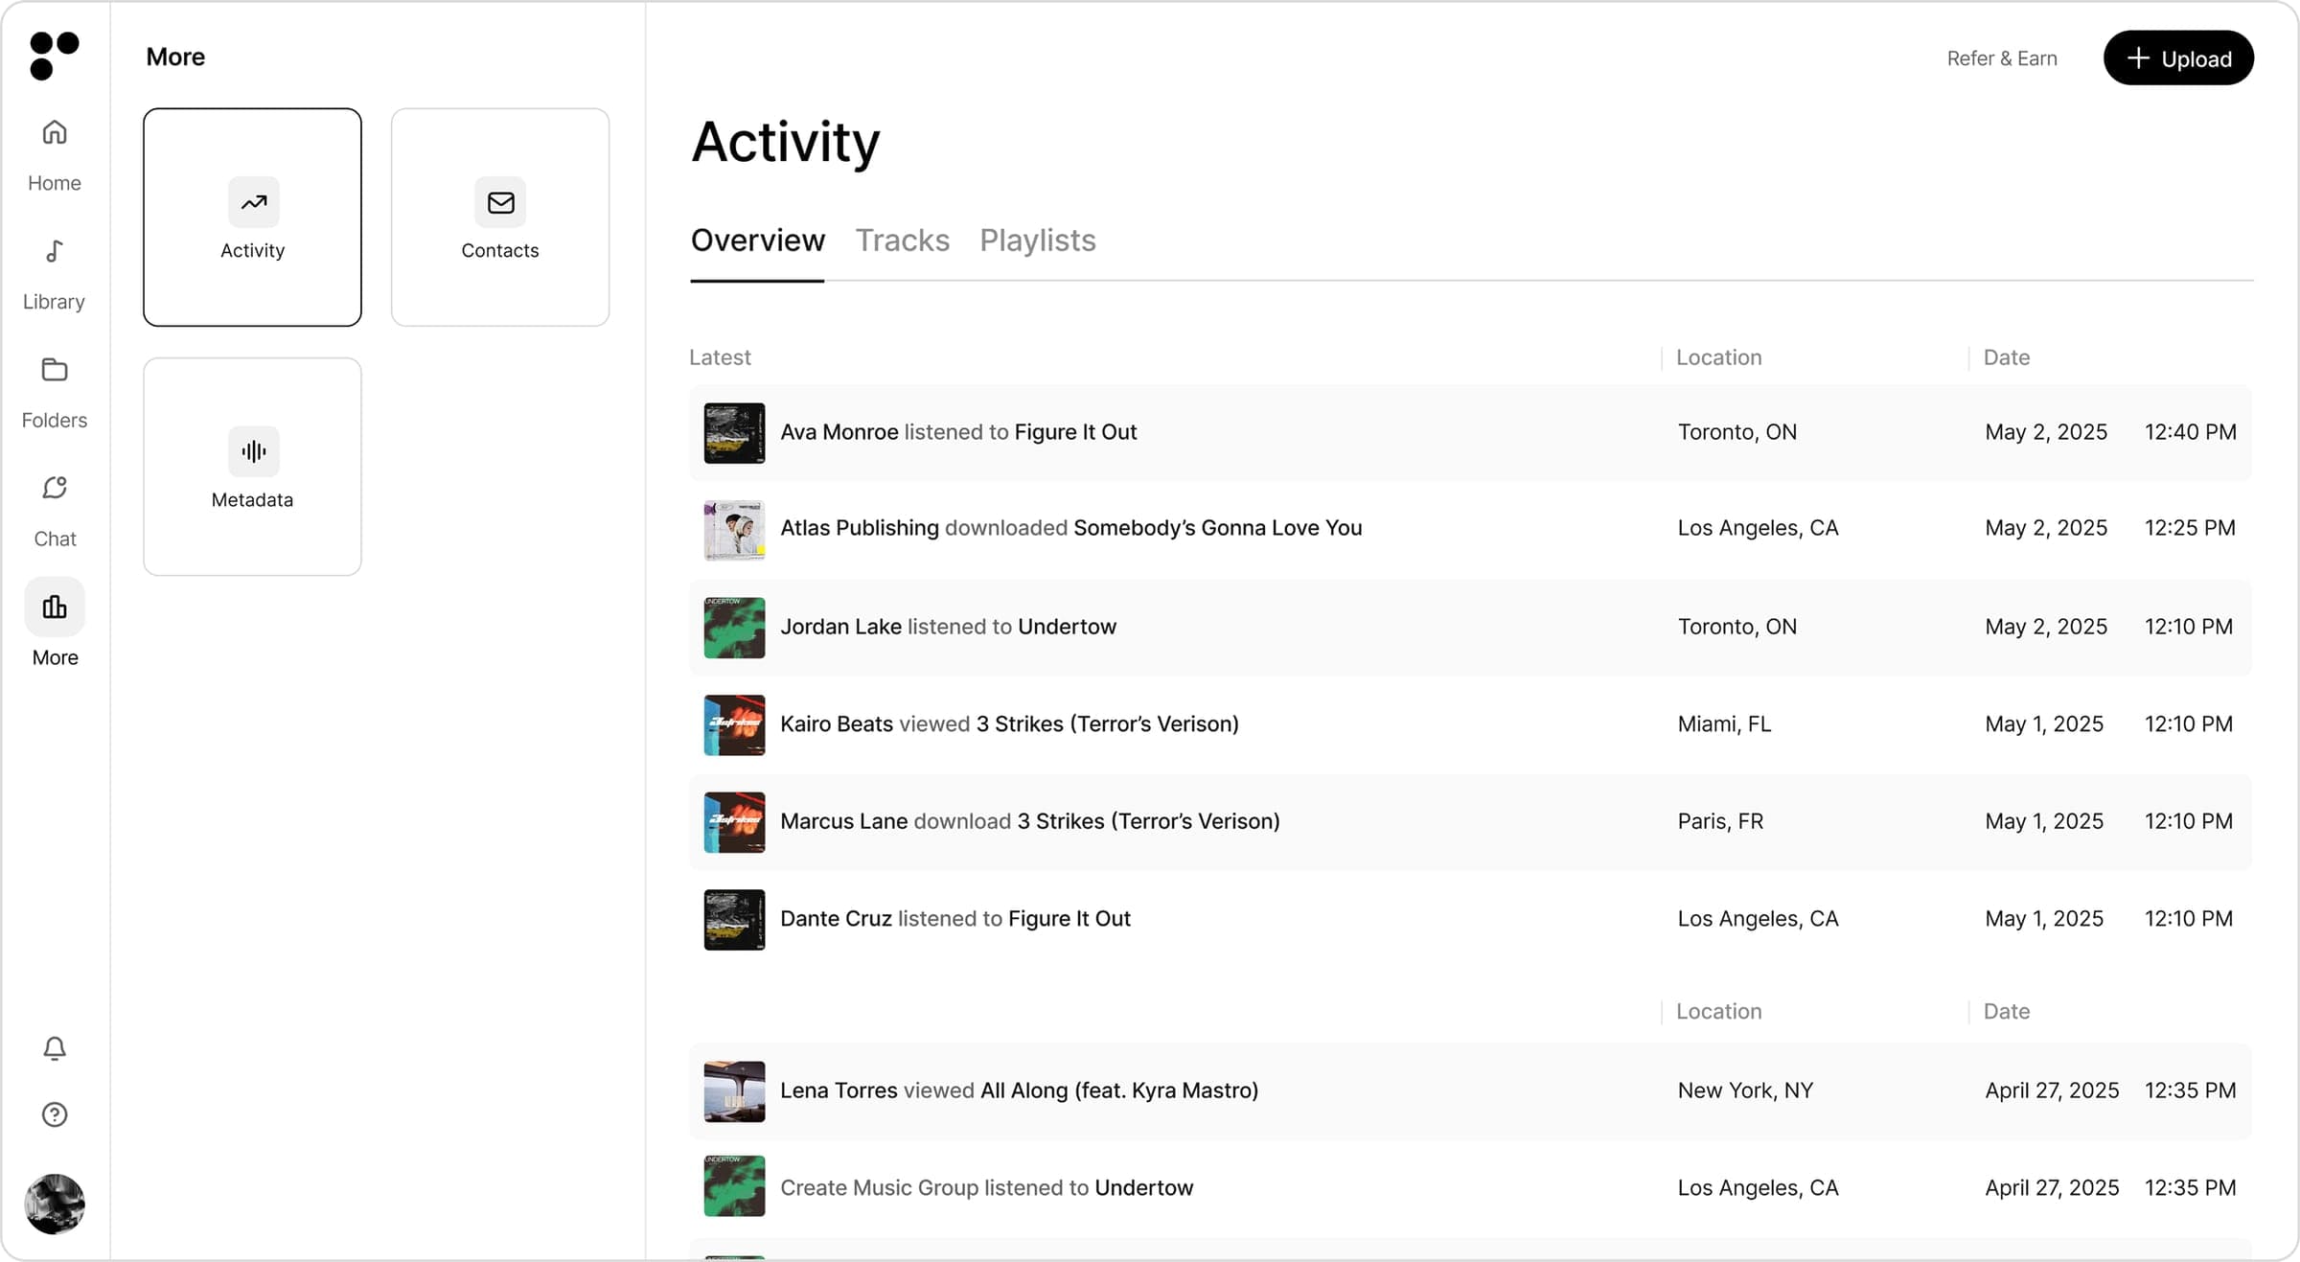The image size is (2300, 1262).
Task: Open the help question mark icon
Action: (55, 1114)
